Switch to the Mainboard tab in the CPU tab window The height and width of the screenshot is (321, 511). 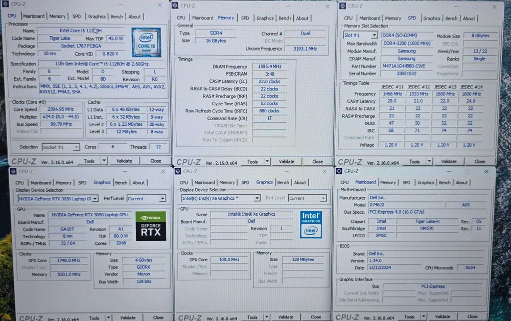pyautogui.click(x=34, y=16)
